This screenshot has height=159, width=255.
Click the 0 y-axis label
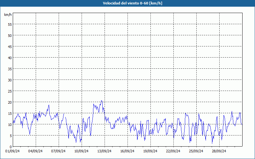click(x=11, y=147)
